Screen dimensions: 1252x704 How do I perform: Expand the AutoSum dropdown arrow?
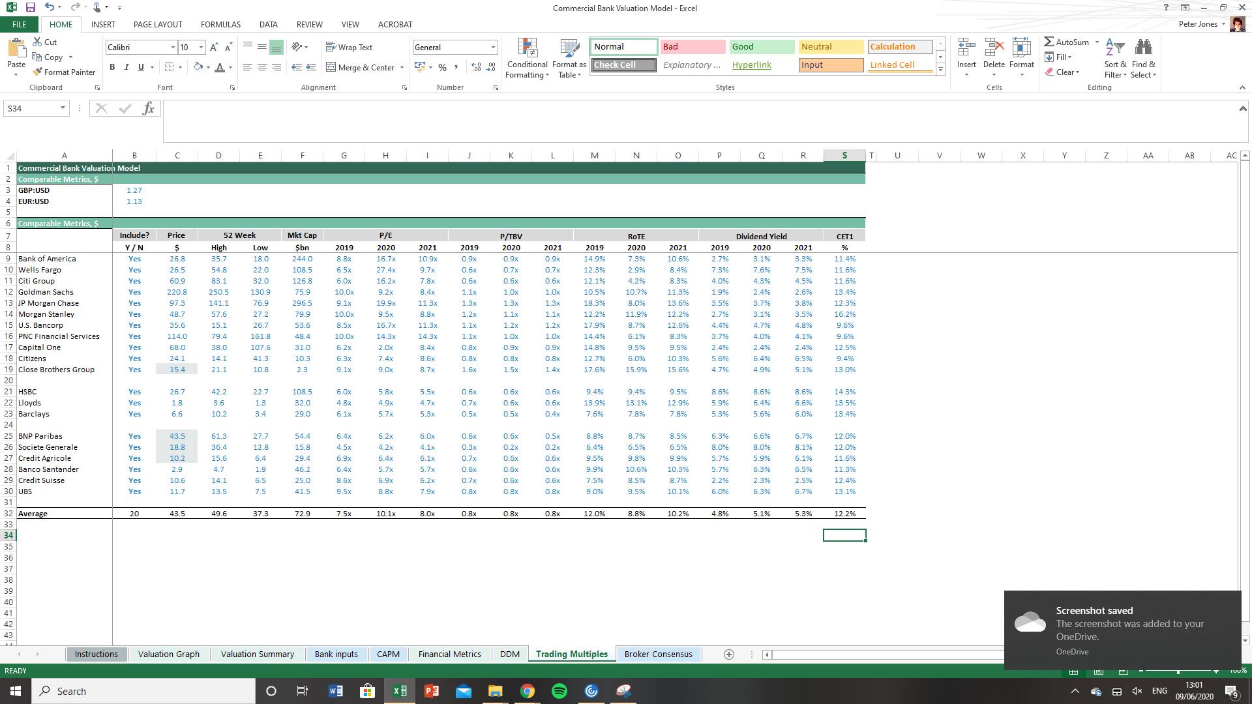click(x=1097, y=42)
